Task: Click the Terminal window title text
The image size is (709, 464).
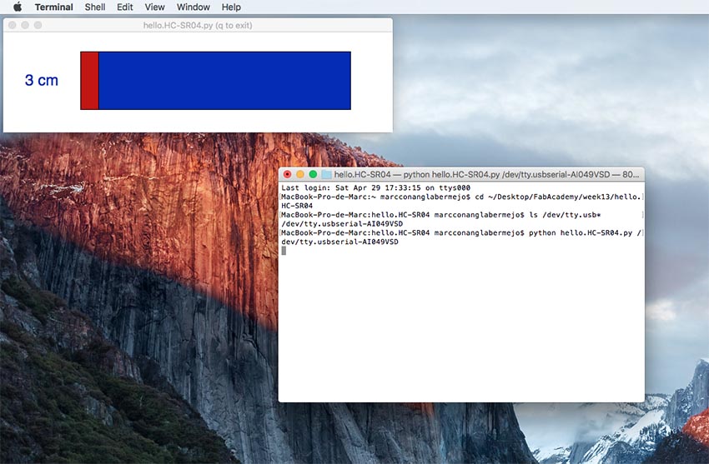Action: pos(486,174)
